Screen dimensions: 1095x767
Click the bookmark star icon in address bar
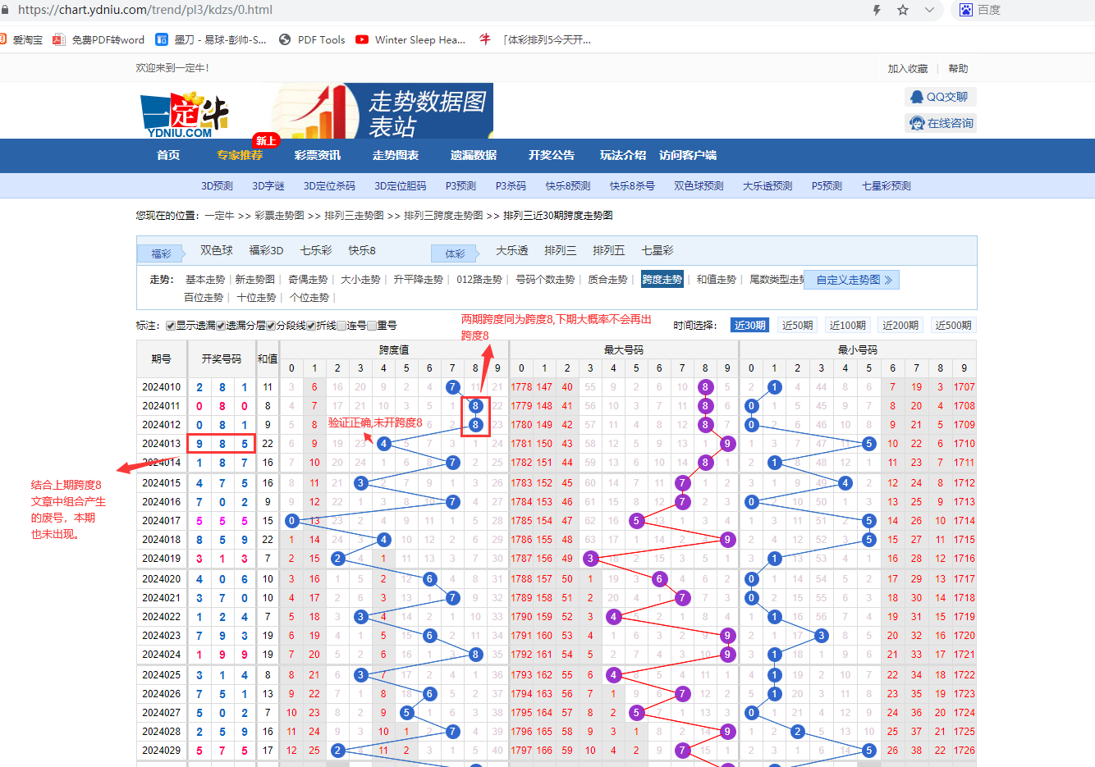pyautogui.click(x=903, y=10)
